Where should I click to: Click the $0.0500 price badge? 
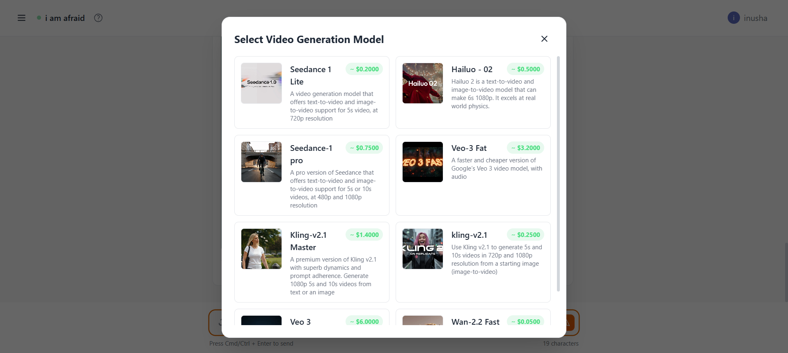pyautogui.click(x=525, y=321)
